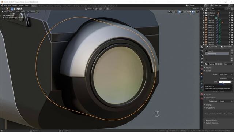Add a material slot with plus button

pyautogui.click(x=232, y=51)
